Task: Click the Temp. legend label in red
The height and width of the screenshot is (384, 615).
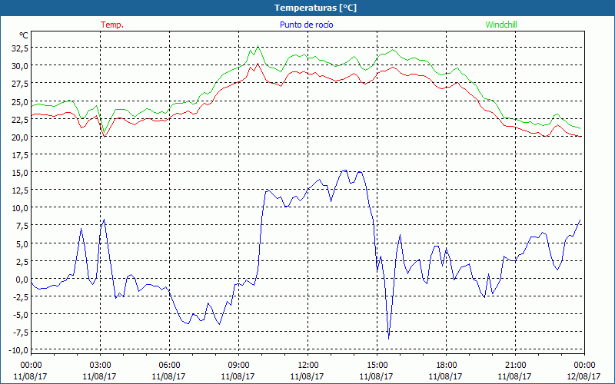Action: pyautogui.click(x=112, y=25)
